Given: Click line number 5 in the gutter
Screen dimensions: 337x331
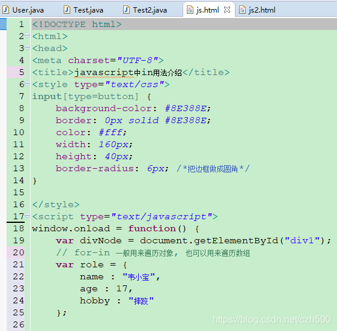Looking at the screenshot, I should click(x=22, y=72).
